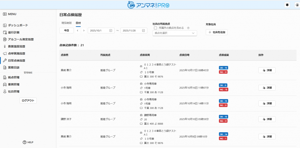This screenshot has height=148, width=300.
Task: Open calendar icon in end date field
Action: coord(144,31)
